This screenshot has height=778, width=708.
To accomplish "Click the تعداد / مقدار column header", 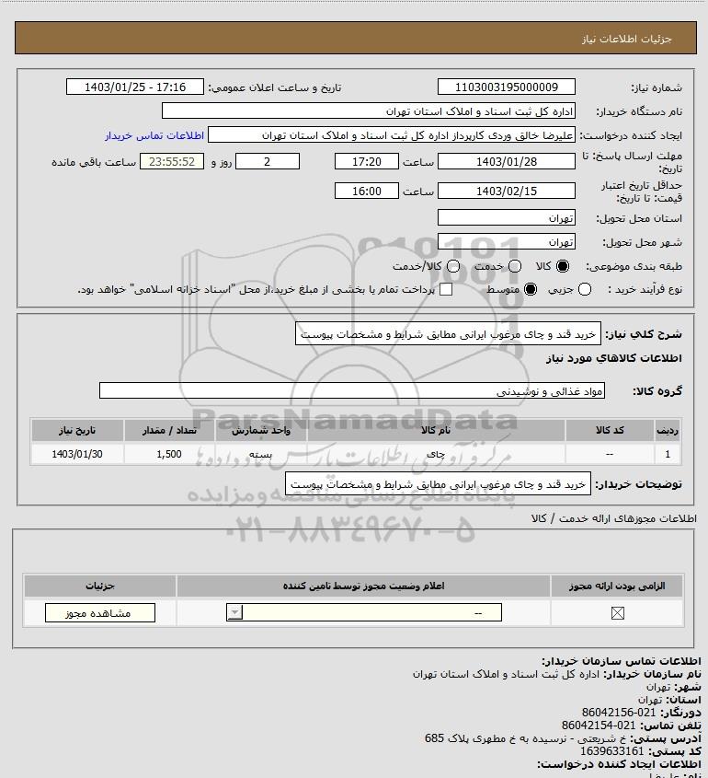I will (x=169, y=430).
